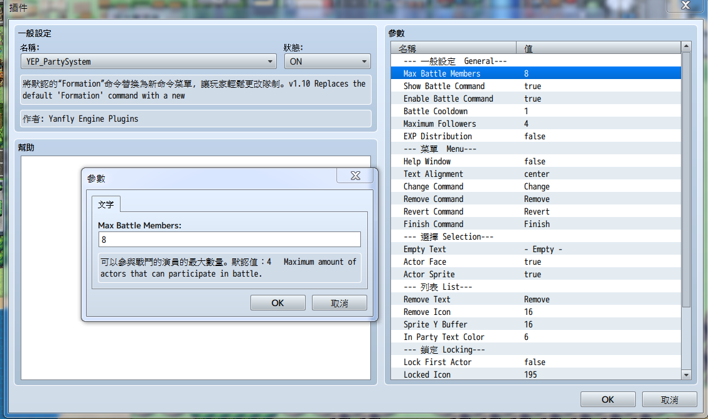Click the 名稱 column header
708x419 pixels.
point(453,48)
